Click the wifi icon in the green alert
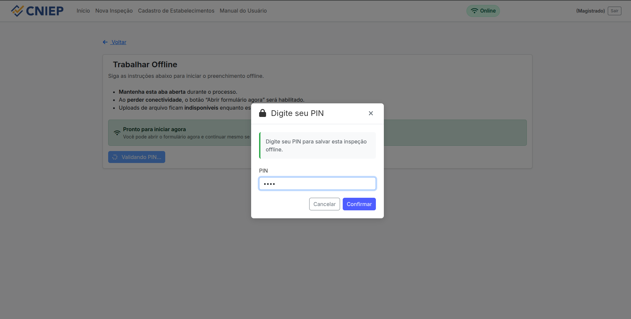 pyautogui.click(x=117, y=133)
